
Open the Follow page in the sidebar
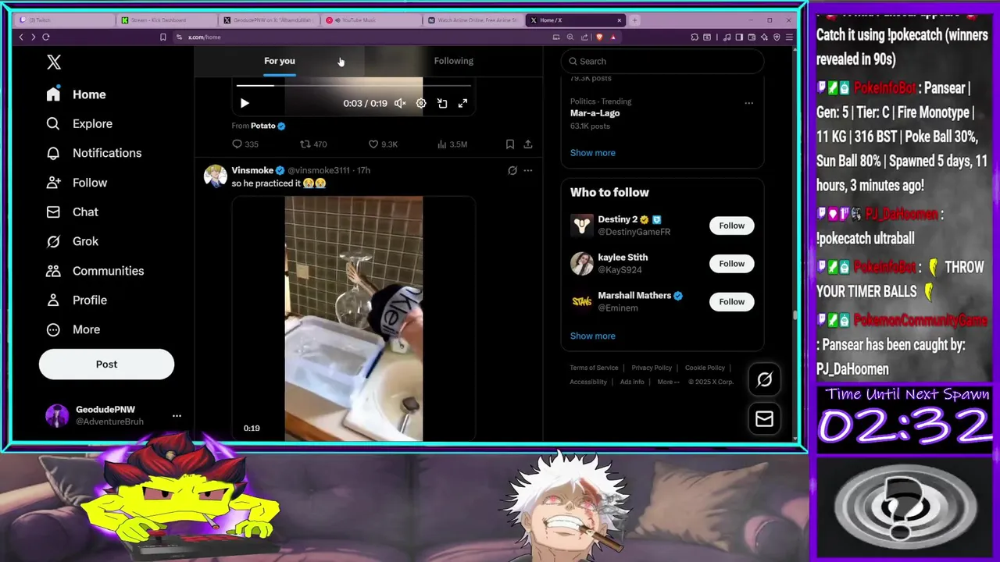[77, 183]
